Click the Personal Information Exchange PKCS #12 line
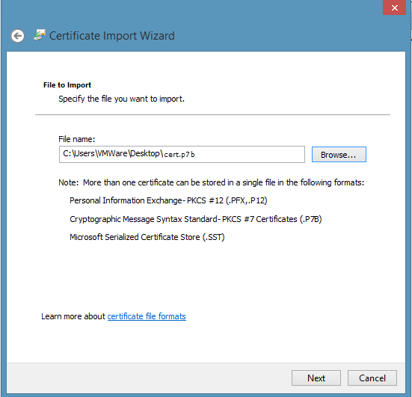The image size is (412, 397). (168, 200)
